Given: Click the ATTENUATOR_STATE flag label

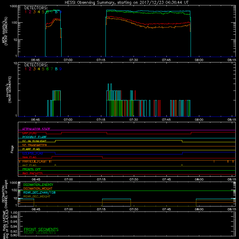Looking at the screenshot, I should (36, 129).
